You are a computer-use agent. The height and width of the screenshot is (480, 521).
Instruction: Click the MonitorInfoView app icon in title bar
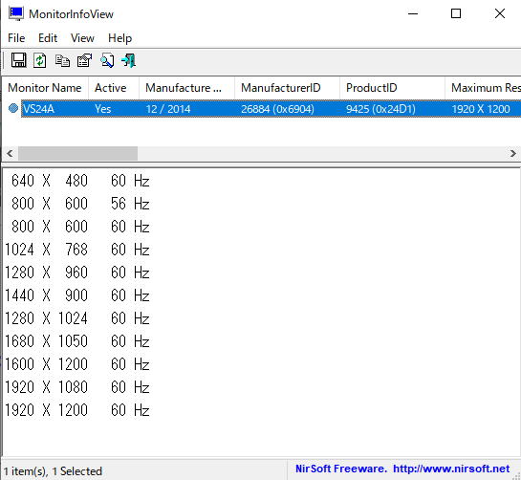point(16,13)
